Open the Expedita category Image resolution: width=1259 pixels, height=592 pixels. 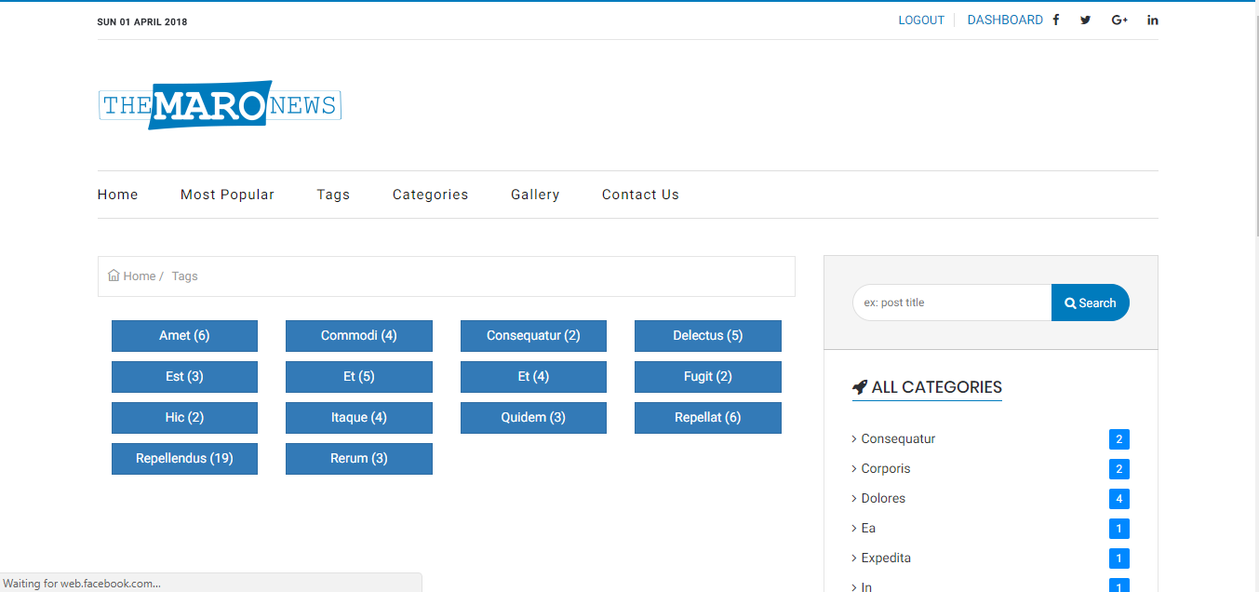pyautogui.click(x=886, y=558)
